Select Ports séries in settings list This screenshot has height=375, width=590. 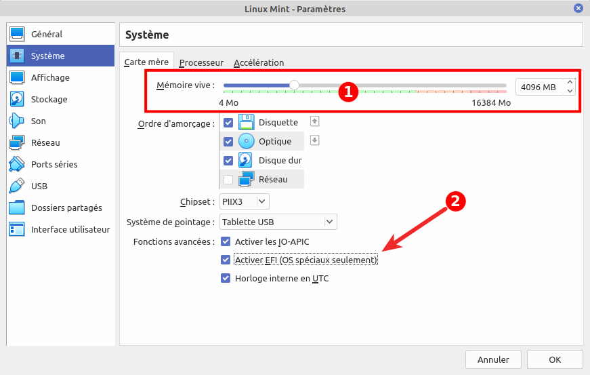click(x=60, y=164)
